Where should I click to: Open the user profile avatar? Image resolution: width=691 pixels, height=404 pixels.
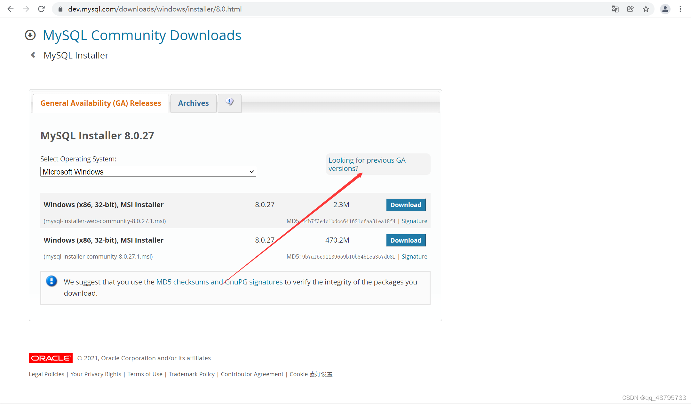pyautogui.click(x=665, y=9)
